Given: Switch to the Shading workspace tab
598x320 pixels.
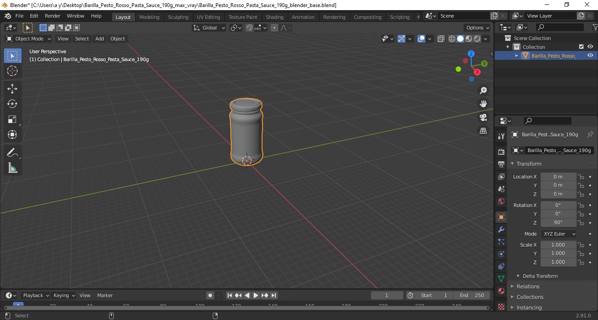Looking at the screenshot, I should click(275, 17).
